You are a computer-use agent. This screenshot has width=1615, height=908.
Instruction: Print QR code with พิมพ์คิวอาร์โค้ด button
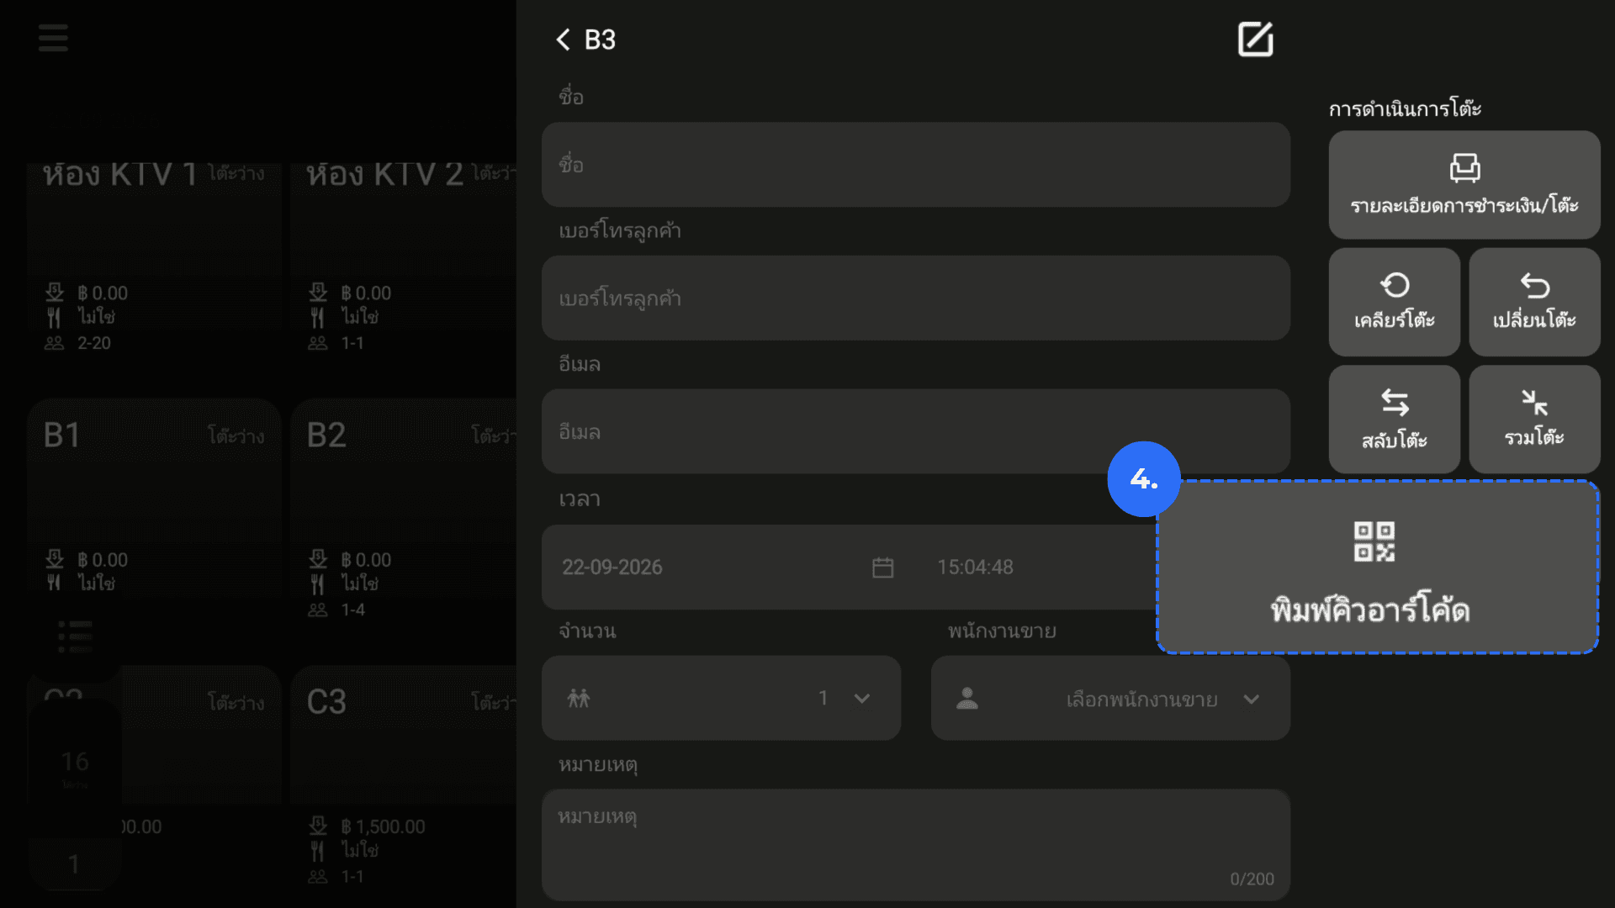tap(1377, 567)
